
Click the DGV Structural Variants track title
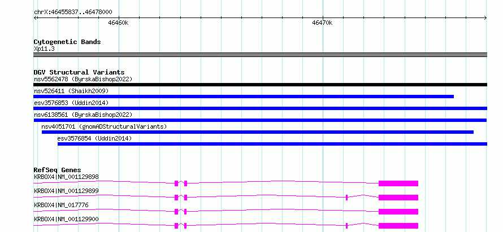tap(79, 72)
